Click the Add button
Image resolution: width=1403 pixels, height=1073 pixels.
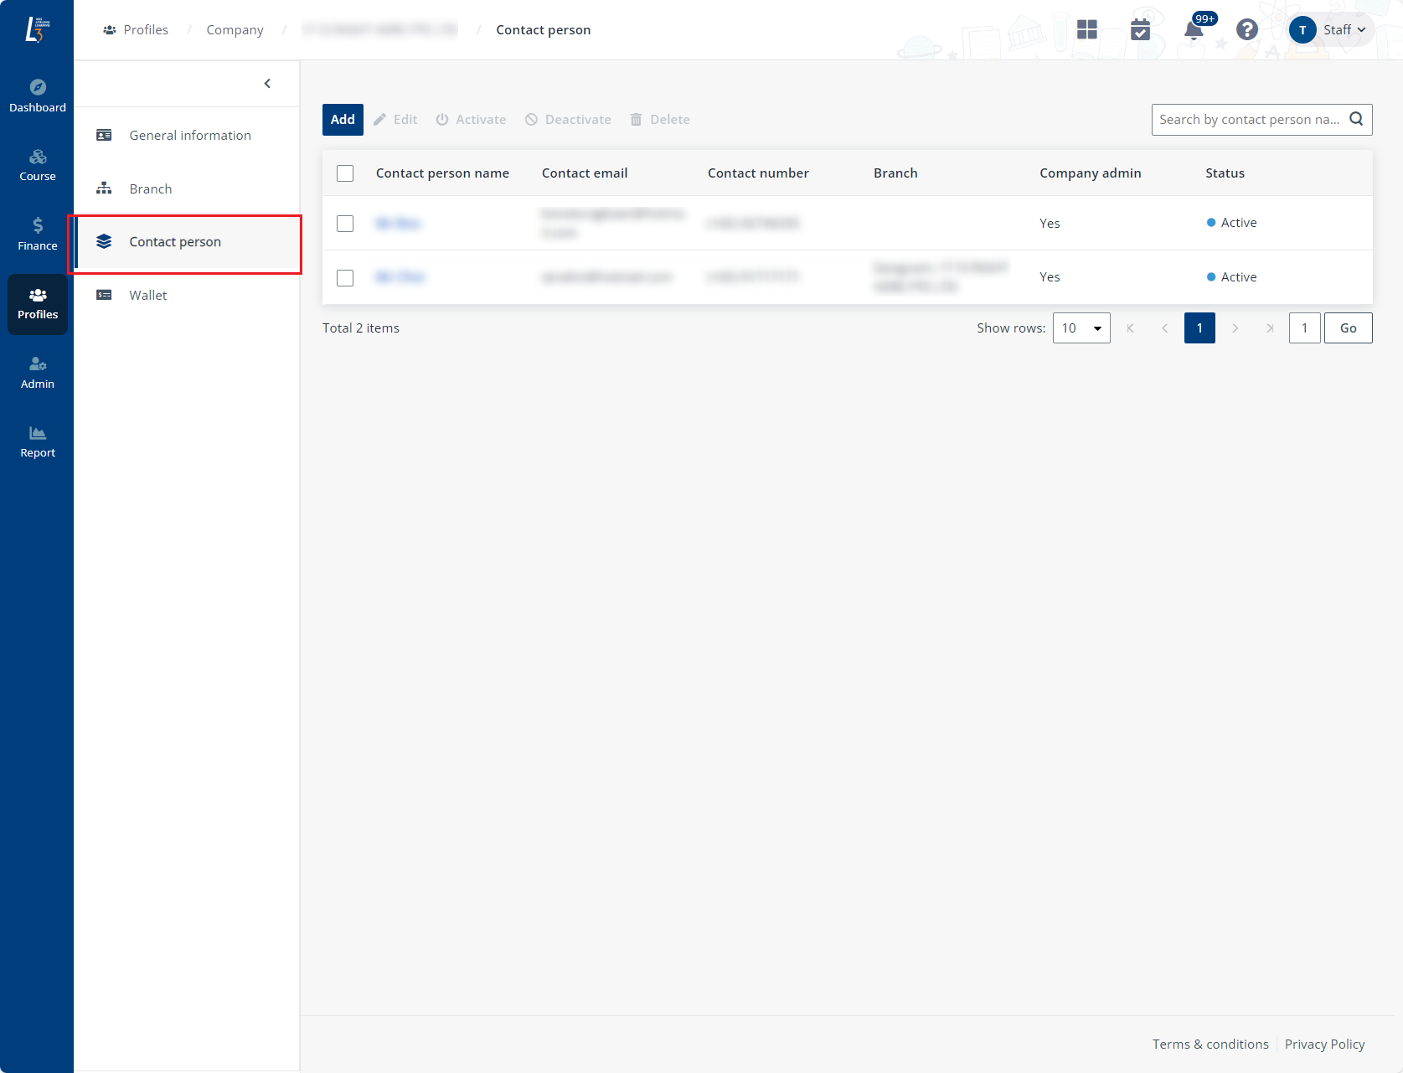[343, 120]
